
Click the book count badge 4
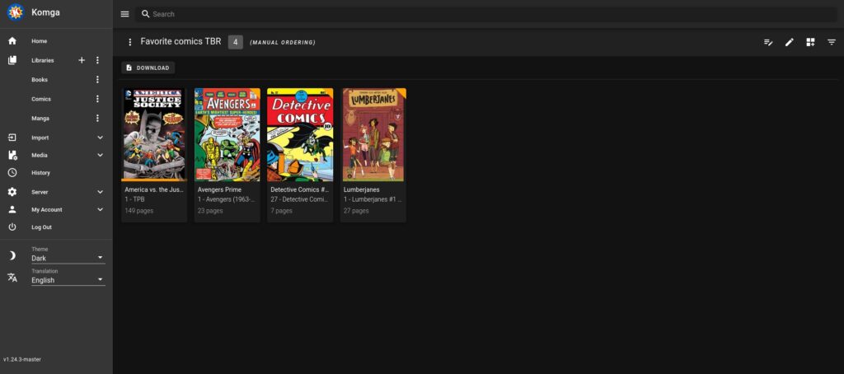click(x=235, y=42)
